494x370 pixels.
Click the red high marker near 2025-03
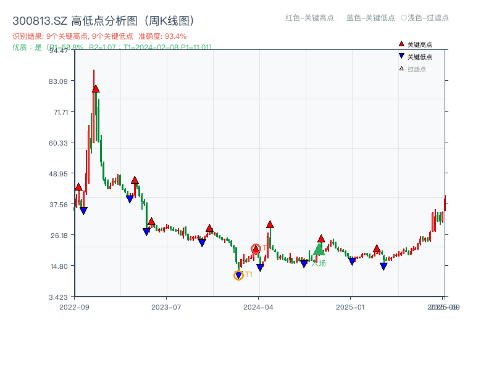click(376, 247)
